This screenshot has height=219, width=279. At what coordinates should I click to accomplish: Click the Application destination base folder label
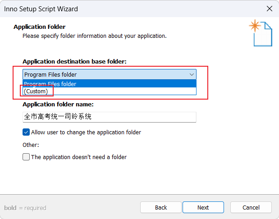tap(74, 62)
